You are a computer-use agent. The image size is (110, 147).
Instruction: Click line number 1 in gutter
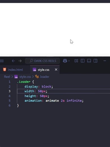pyautogui.click(x=10, y=82)
